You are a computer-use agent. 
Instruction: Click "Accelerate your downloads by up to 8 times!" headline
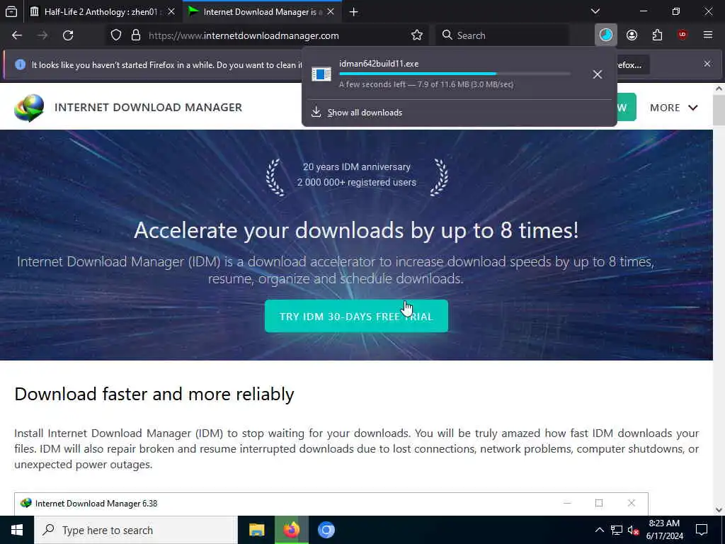coord(357,230)
